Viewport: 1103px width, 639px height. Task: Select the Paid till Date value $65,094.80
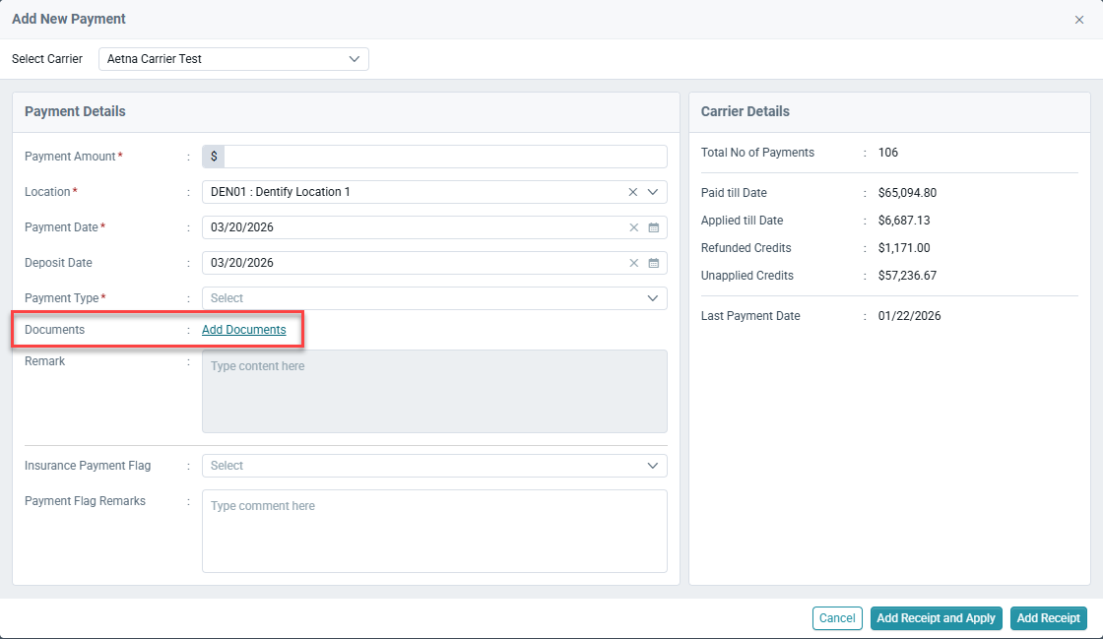(907, 193)
